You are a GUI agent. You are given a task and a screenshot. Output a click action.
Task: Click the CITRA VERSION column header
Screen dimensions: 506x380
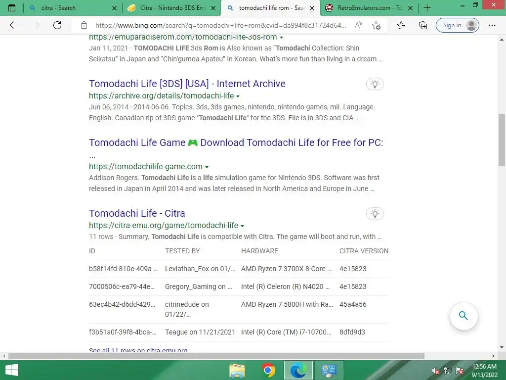(364, 251)
